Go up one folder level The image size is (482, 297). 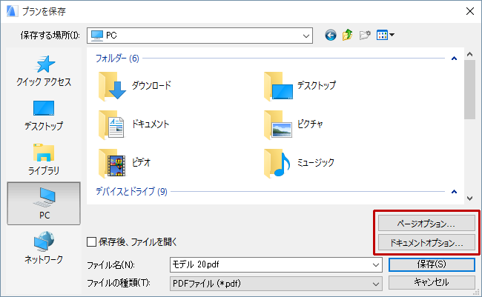(x=348, y=35)
